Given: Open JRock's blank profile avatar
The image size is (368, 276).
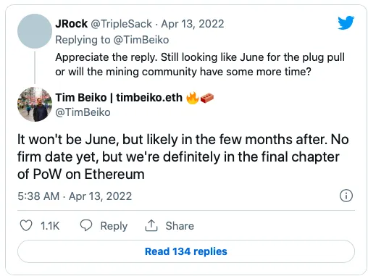Looking at the screenshot, I should click(35, 31).
